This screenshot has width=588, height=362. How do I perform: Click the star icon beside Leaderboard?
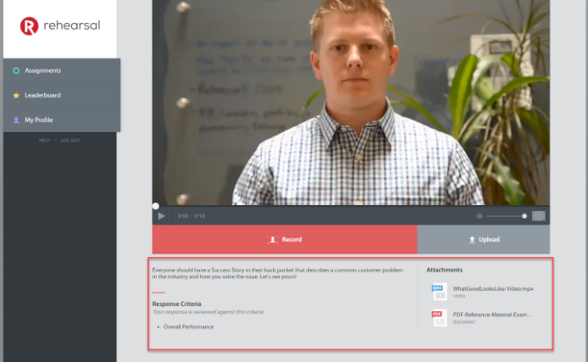pyautogui.click(x=16, y=95)
